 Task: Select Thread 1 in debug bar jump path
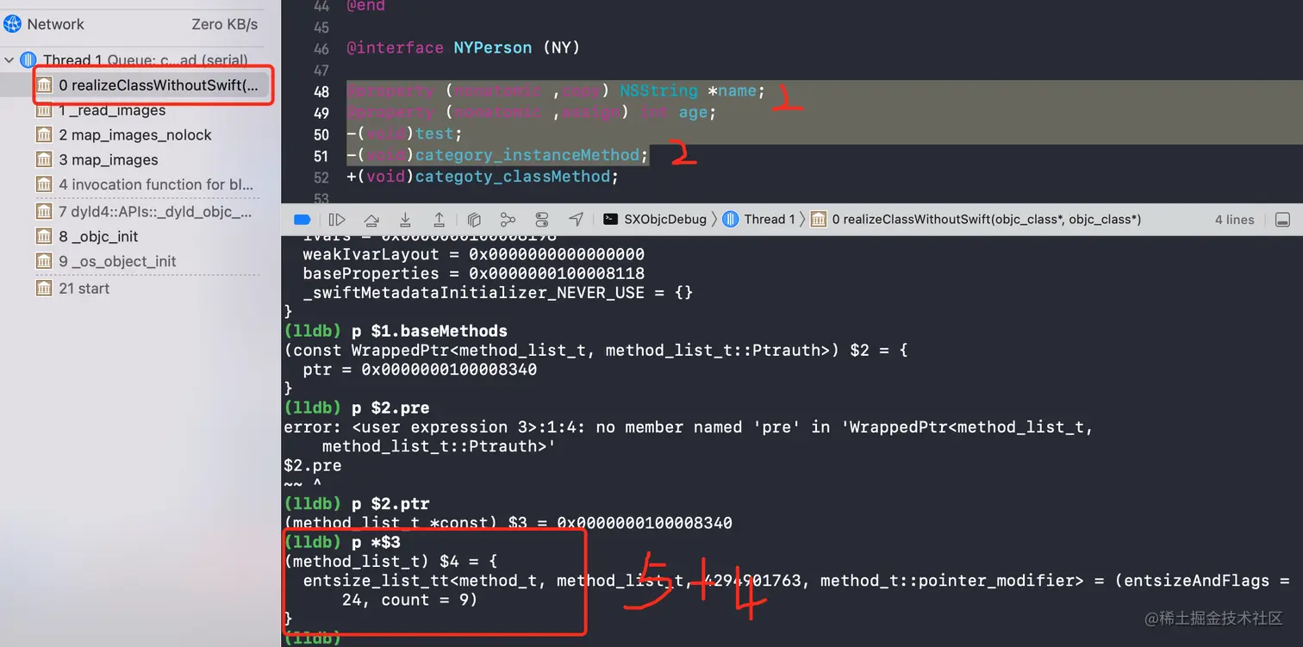(758, 220)
